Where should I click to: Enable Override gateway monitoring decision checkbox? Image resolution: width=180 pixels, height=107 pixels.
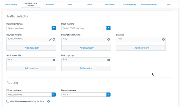[x=8, y=101]
